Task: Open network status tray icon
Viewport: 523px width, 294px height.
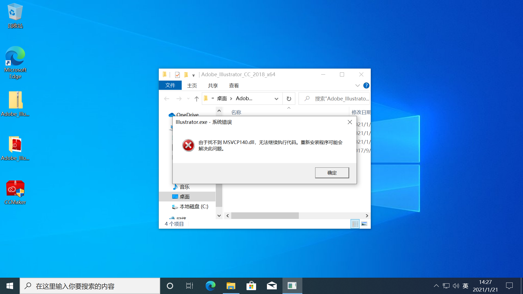Action: tap(446, 286)
